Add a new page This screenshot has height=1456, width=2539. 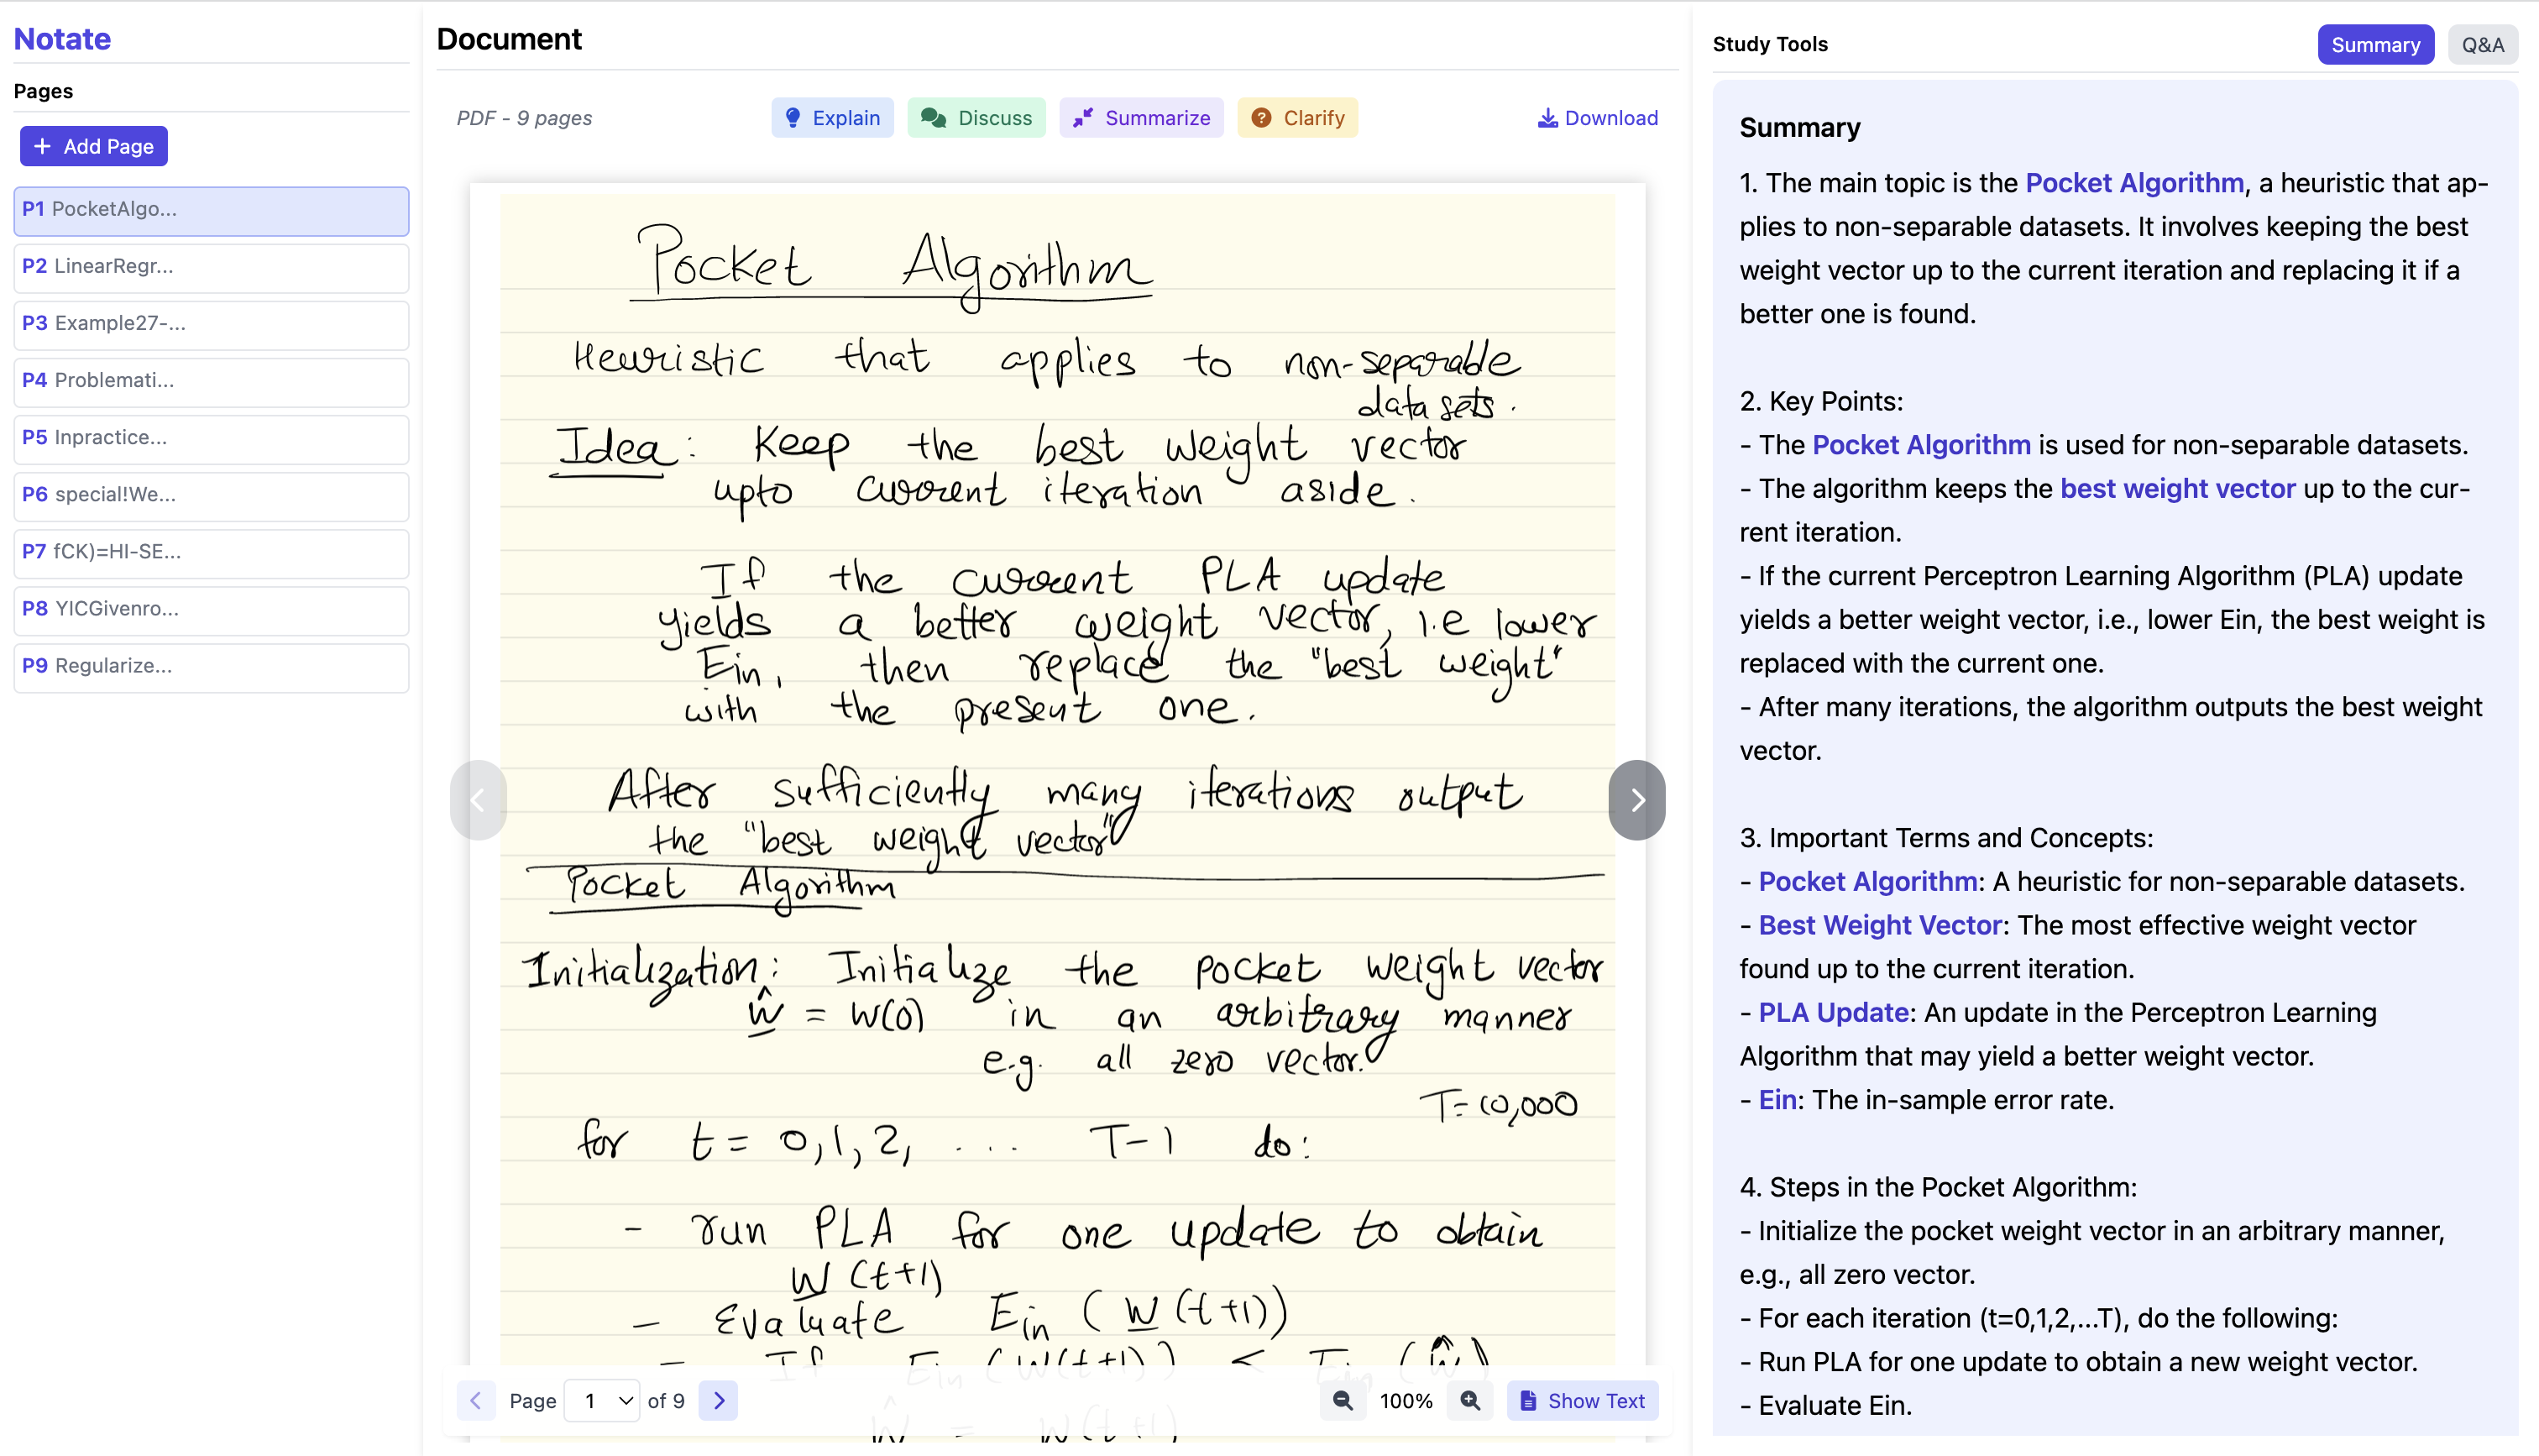click(x=94, y=146)
